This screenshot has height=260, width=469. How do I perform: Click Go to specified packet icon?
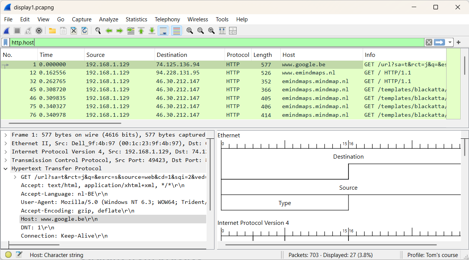pos(131,31)
